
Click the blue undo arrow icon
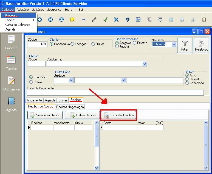127,20
